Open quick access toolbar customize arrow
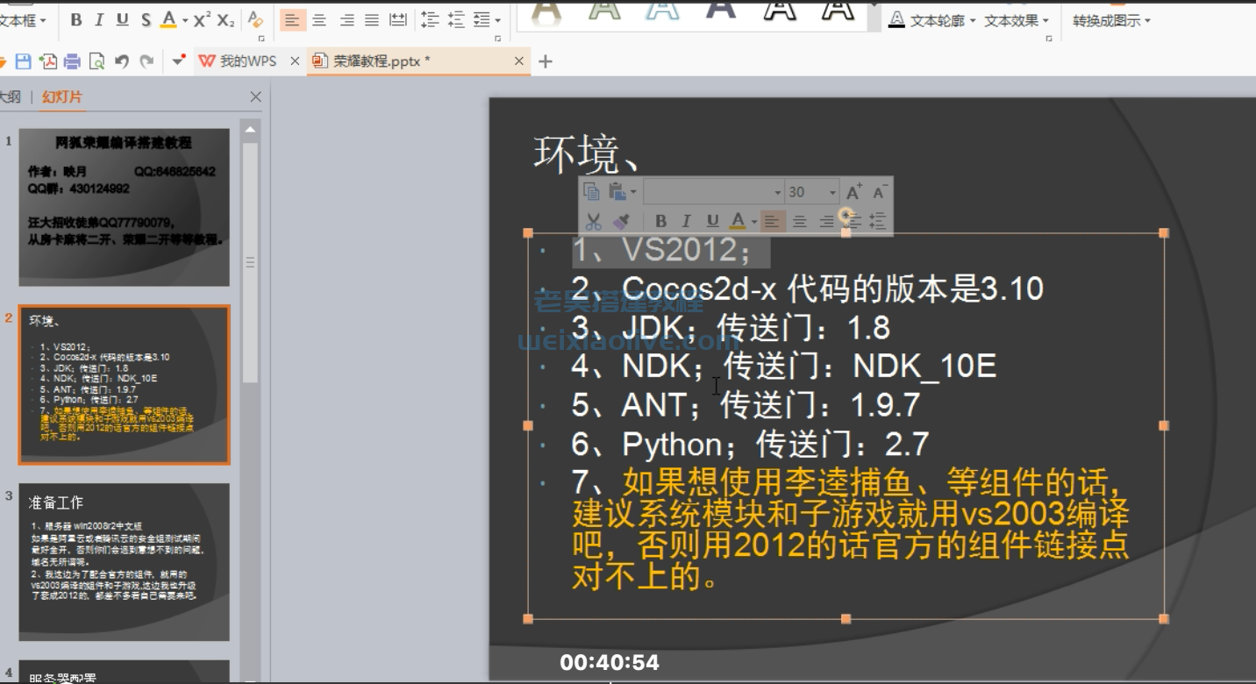1256x684 pixels. coord(179,61)
